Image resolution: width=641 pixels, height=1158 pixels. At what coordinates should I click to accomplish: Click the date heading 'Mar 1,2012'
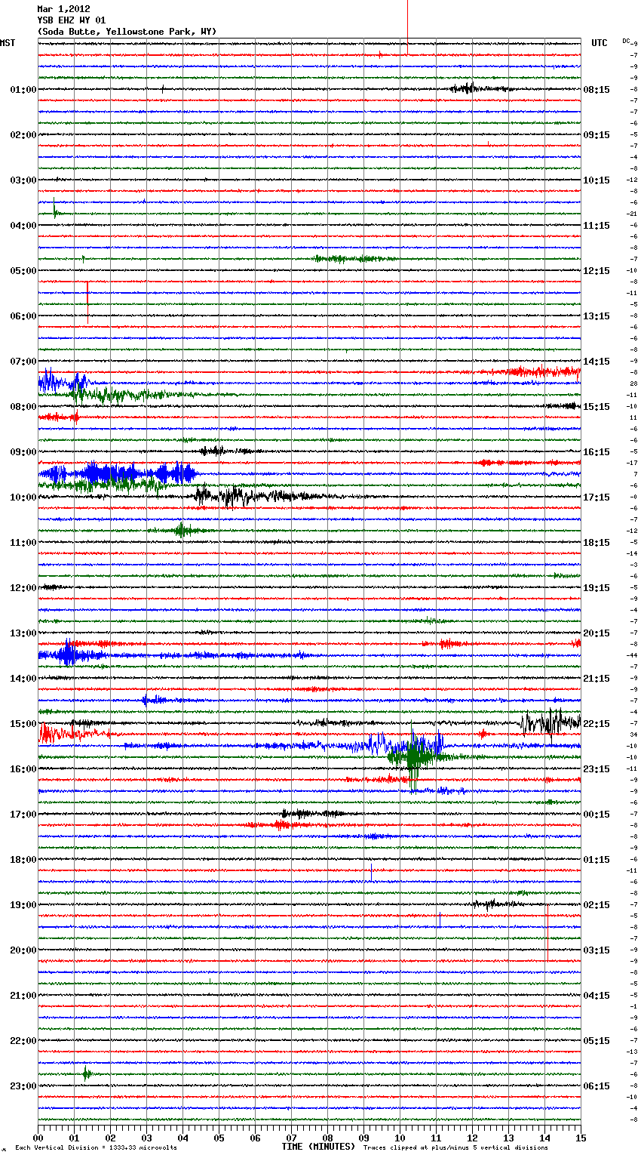[63, 9]
